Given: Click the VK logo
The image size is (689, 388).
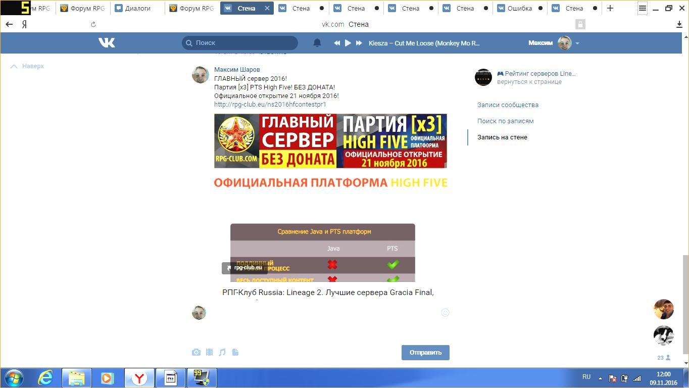Looking at the screenshot, I should point(107,43).
